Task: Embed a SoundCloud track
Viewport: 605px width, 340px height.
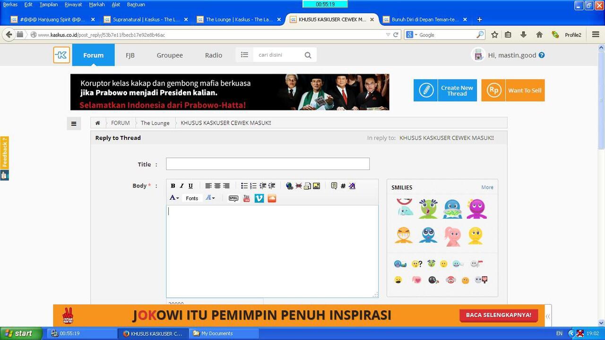Action: coord(272,198)
